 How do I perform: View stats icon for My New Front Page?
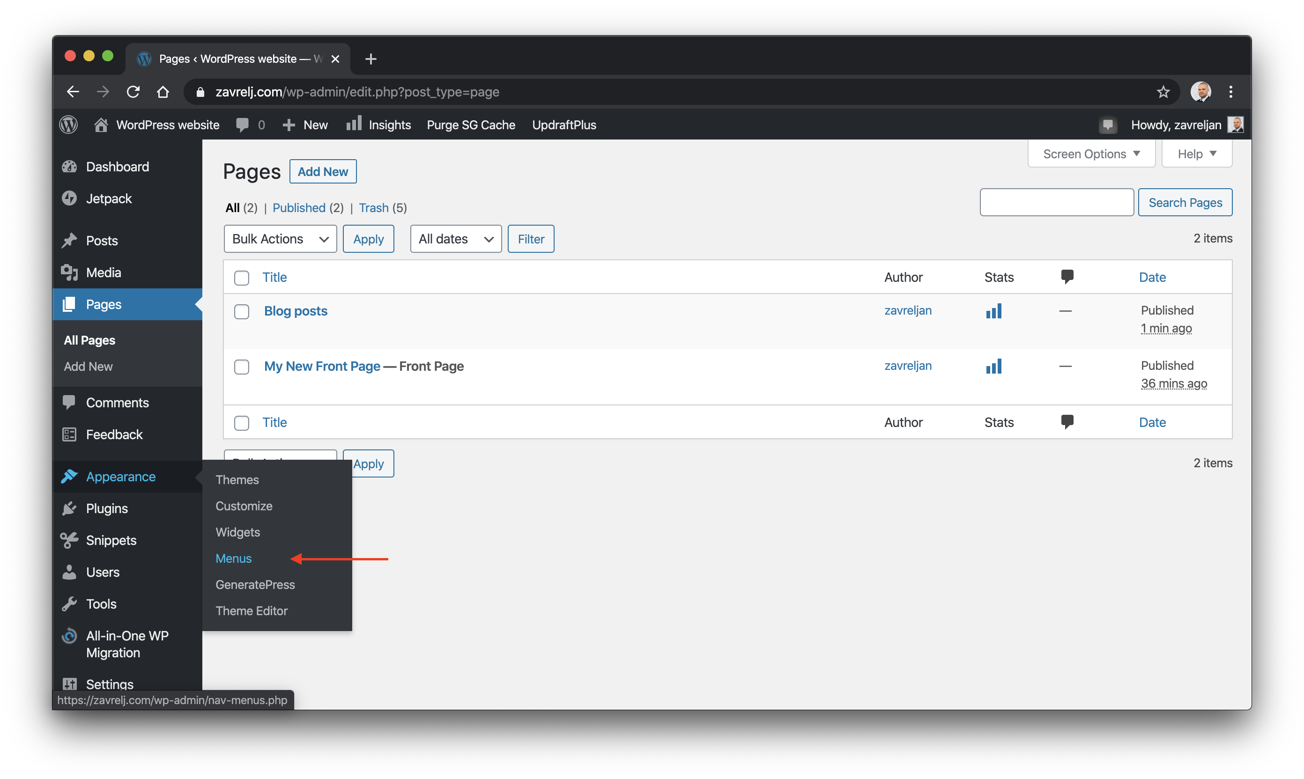[x=993, y=366]
